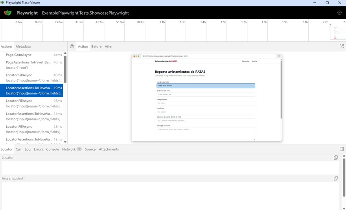Open the Network tab
This screenshot has height=210, width=346.
pos(69,149)
